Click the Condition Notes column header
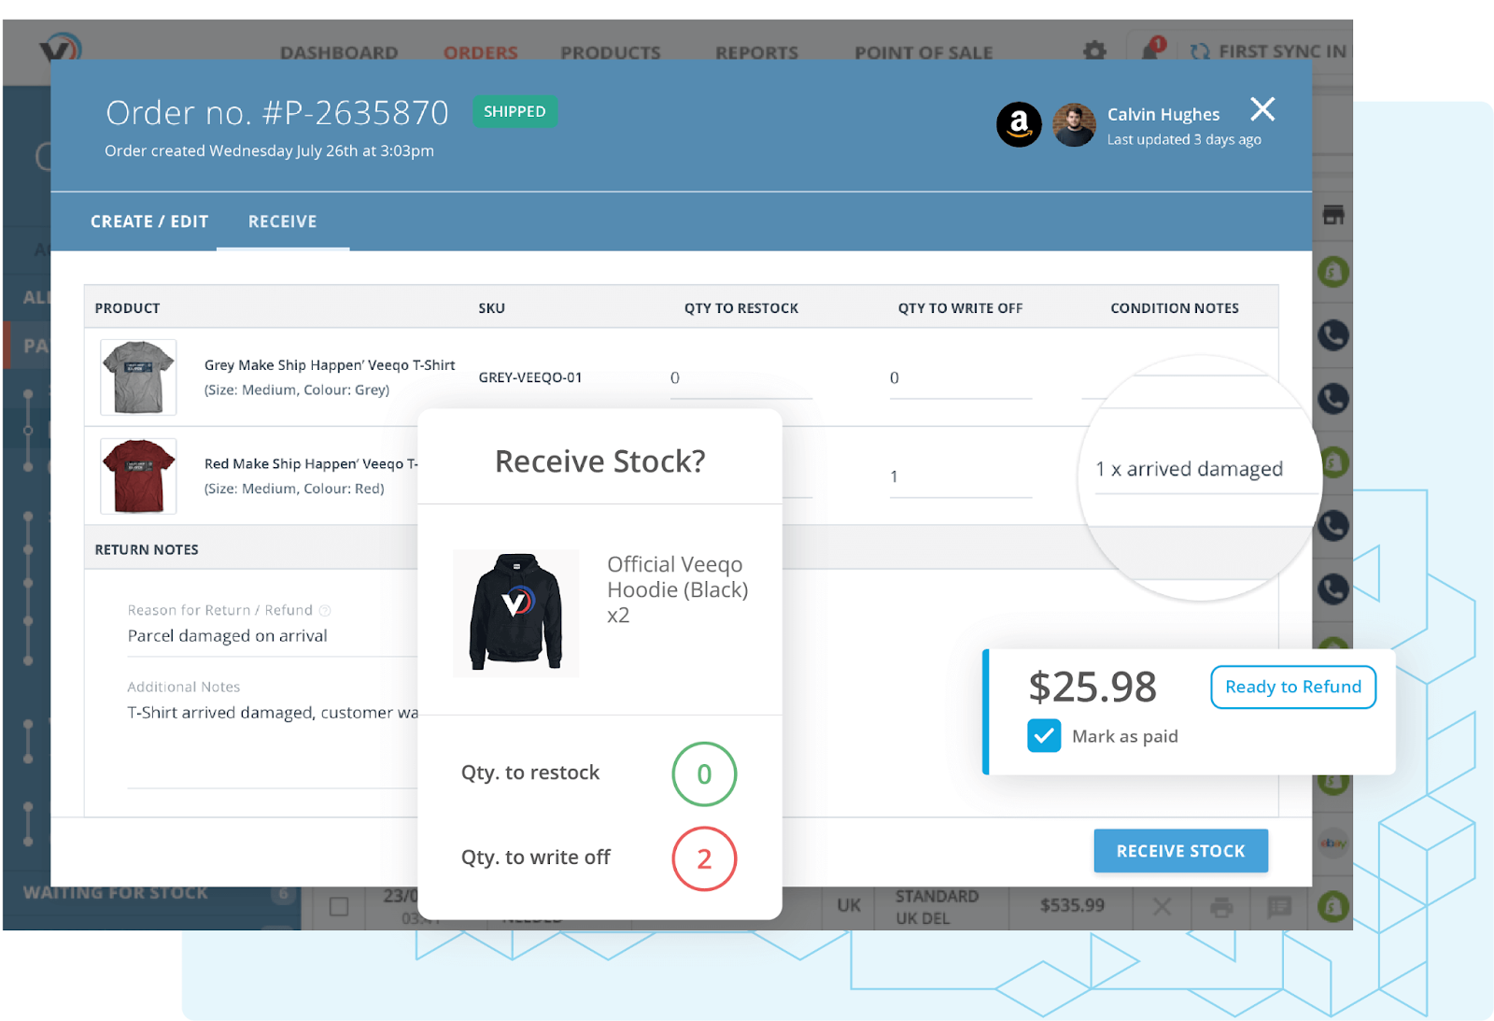1494x1021 pixels. pos(1175,308)
